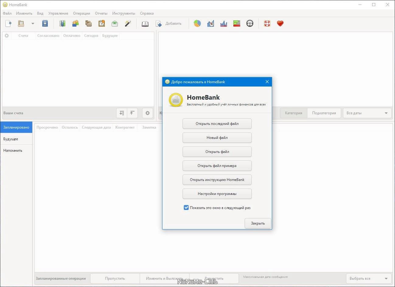Click the Открыть файл button
The height and width of the screenshot is (287, 395).
pos(217,152)
